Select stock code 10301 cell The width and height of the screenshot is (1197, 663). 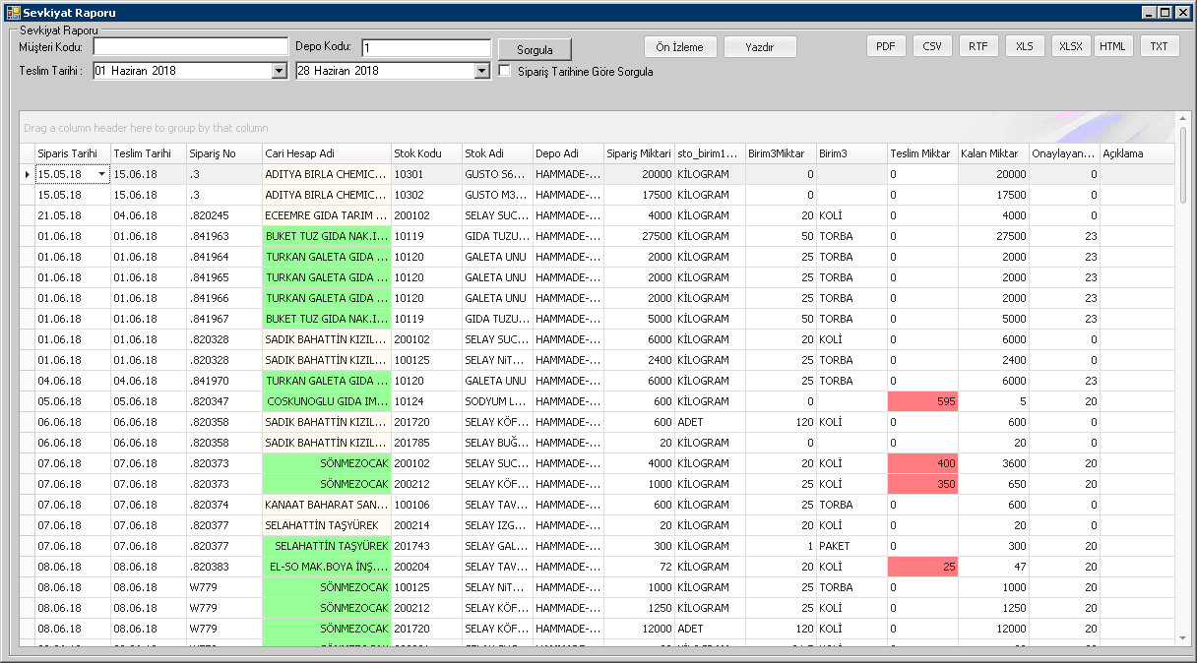(426, 174)
